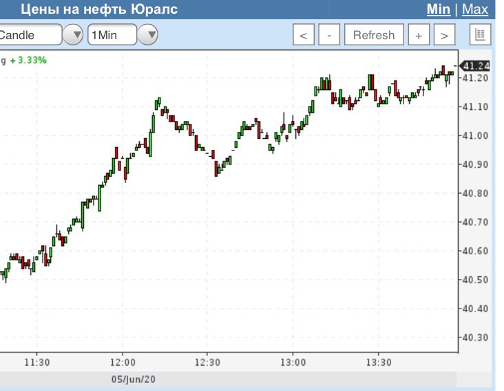Click the 13:00 time axis label
This screenshot has height=391, width=504.
click(x=293, y=362)
